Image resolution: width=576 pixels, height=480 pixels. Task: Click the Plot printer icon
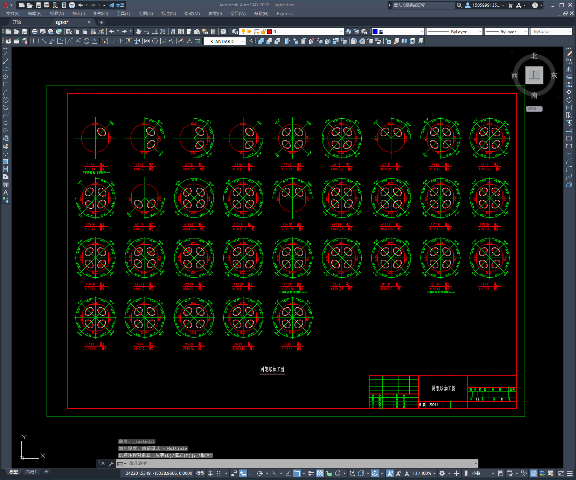pyautogui.click(x=35, y=32)
